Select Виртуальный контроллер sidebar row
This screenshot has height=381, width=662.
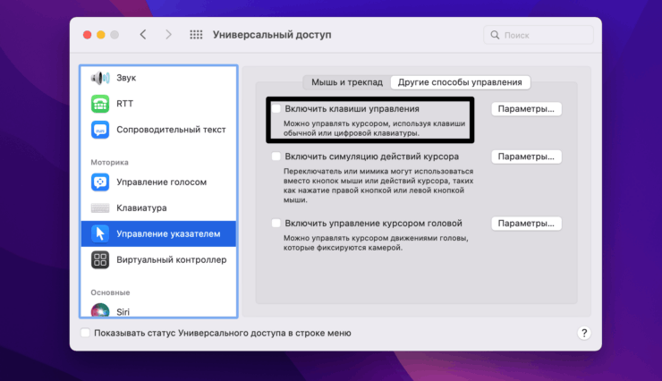(x=158, y=260)
